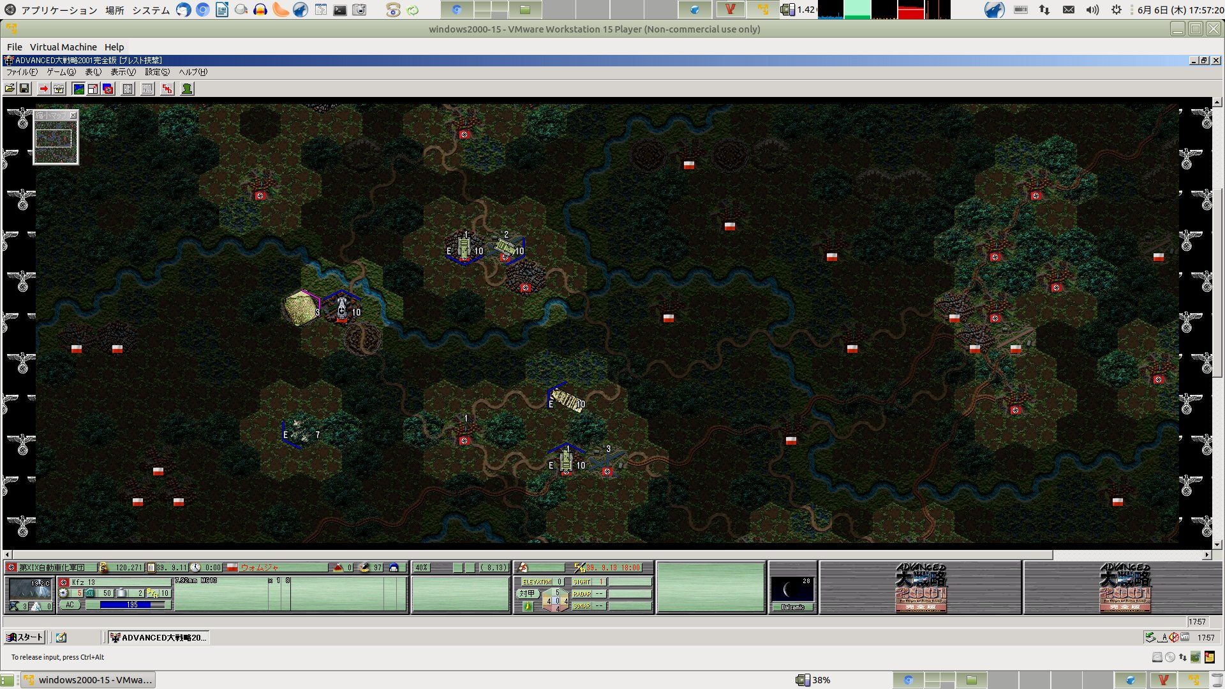
Task: Click the ELEVATION value field
Action: click(x=559, y=582)
